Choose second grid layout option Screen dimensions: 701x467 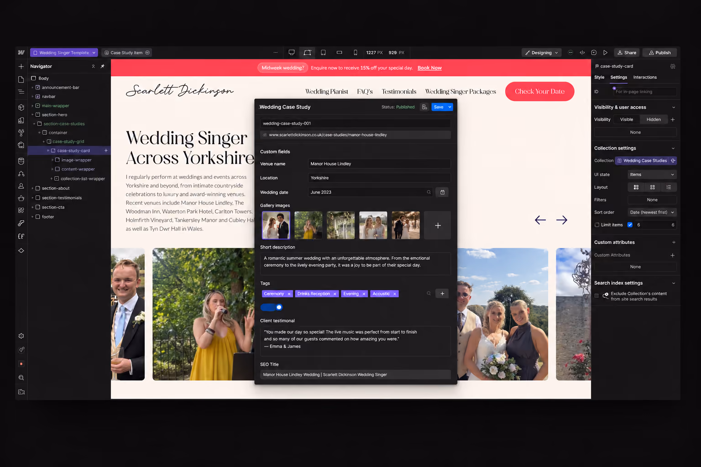(653, 187)
